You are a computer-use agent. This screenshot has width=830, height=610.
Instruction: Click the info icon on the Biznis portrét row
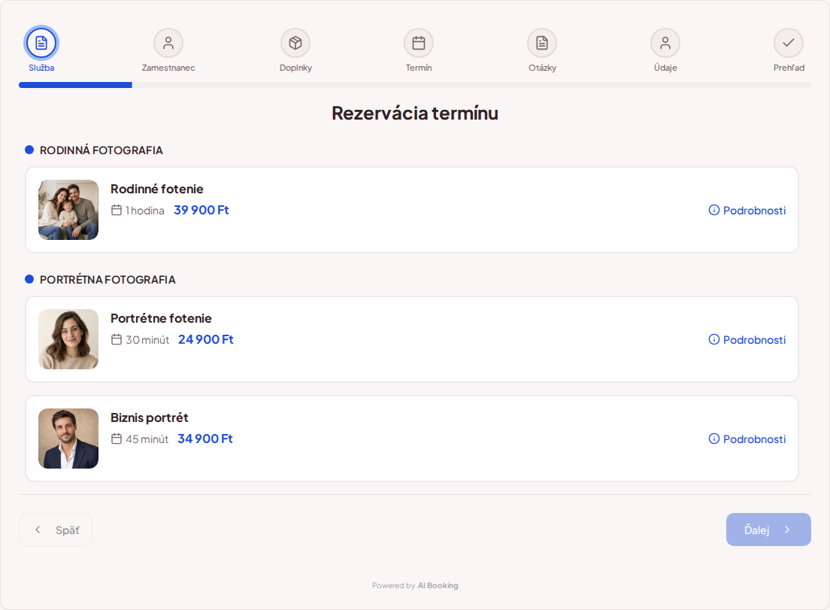[714, 439]
